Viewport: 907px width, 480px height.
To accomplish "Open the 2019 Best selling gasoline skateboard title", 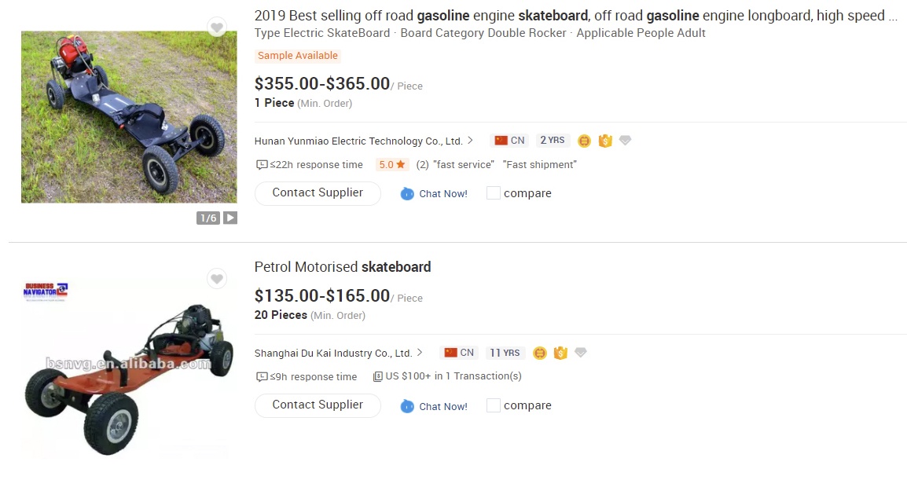I will click(575, 16).
